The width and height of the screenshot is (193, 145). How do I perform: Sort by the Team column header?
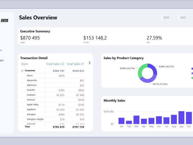point(25,64)
